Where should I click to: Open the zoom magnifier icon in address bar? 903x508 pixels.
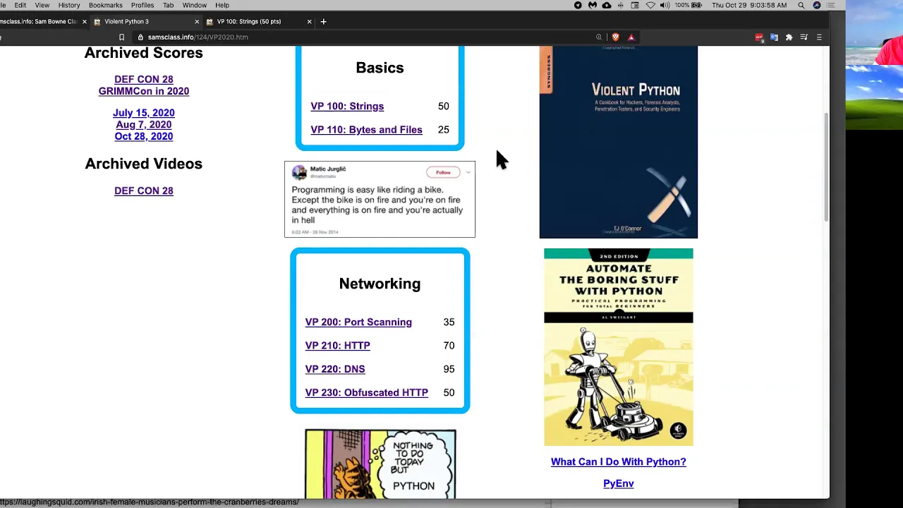coord(599,37)
